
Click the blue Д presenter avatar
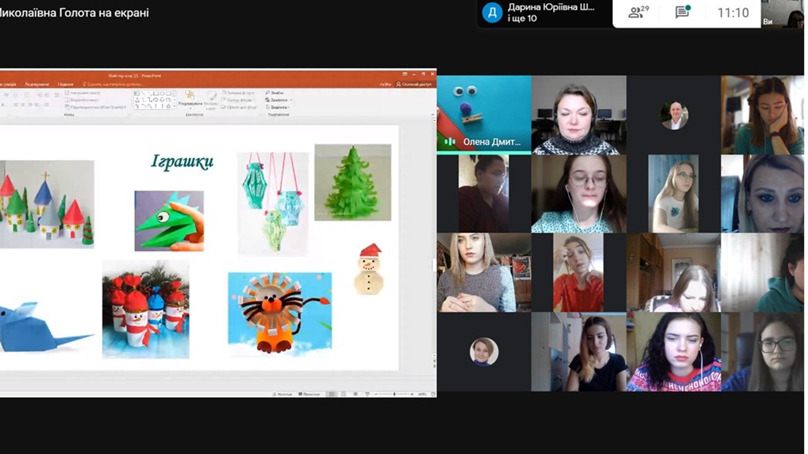pos(492,13)
